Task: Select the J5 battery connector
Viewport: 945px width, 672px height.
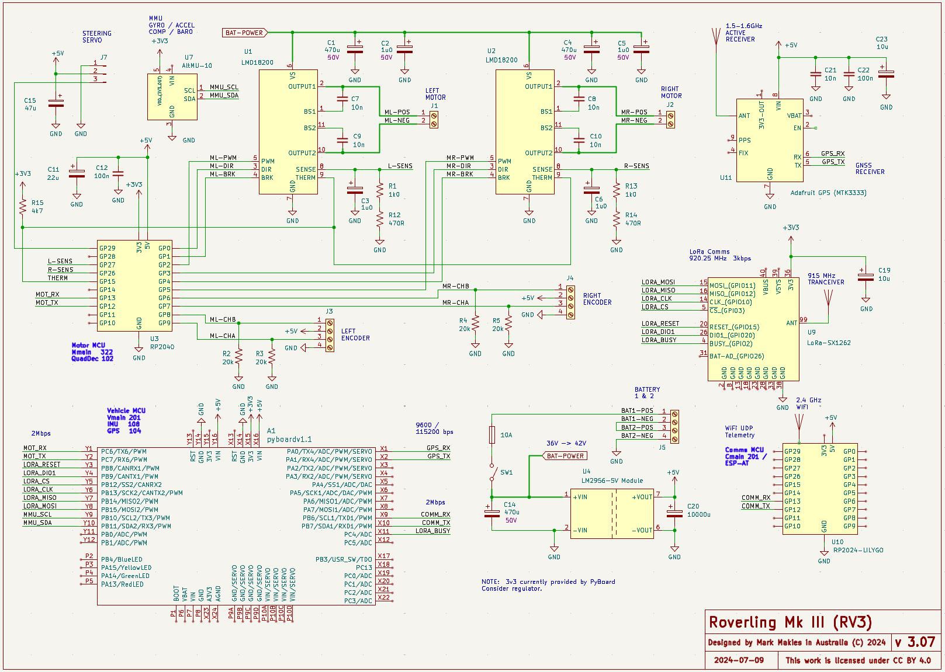Action: click(675, 426)
